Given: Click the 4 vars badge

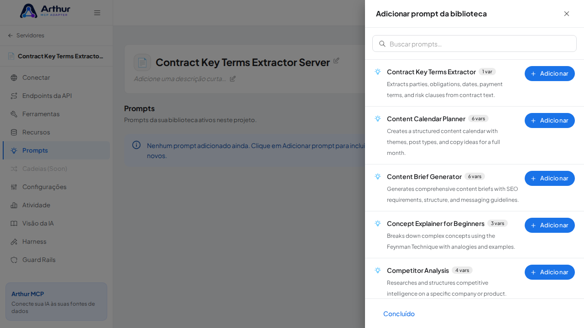Looking at the screenshot, I should (x=462, y=270).
